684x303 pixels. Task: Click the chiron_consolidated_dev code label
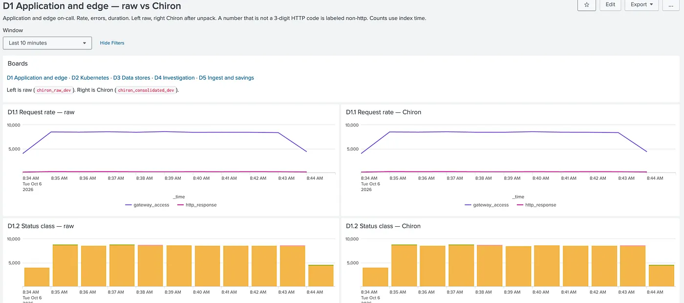click(x=146, y=90)
